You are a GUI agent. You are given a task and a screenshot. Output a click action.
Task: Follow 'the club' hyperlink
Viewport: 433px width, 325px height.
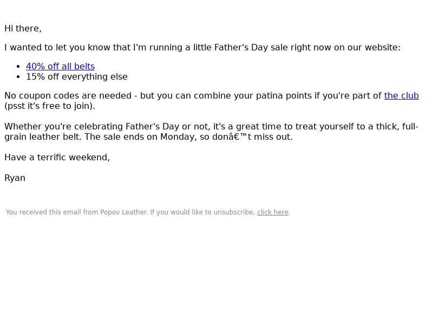401,96
